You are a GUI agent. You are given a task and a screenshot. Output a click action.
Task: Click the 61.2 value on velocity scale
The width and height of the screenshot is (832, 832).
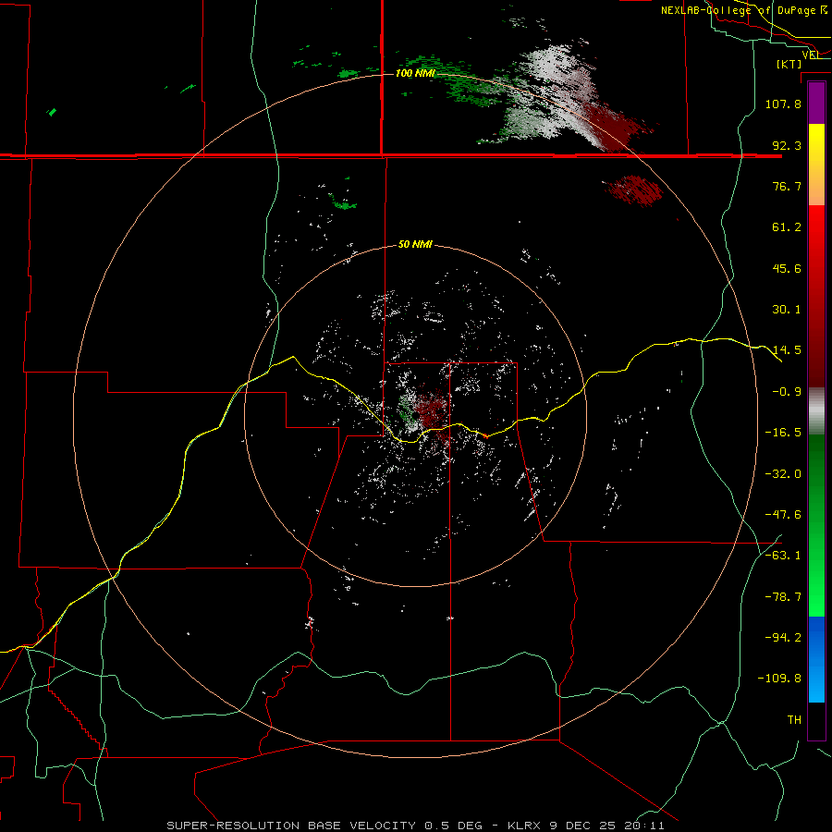point(787,227)
